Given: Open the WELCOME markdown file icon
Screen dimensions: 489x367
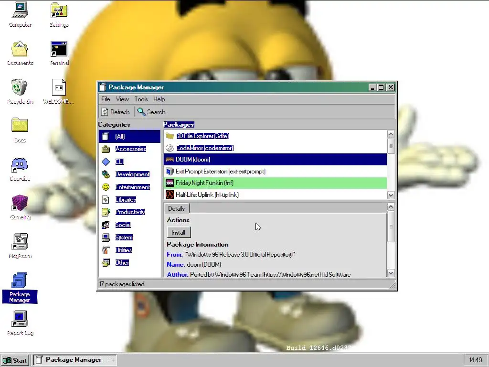Looking at the screenshot, I should [x=59, y=91].
